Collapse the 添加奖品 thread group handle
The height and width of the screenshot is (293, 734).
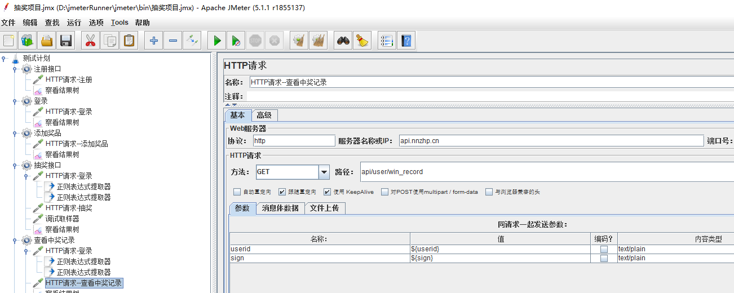click(x=15, y=134)
